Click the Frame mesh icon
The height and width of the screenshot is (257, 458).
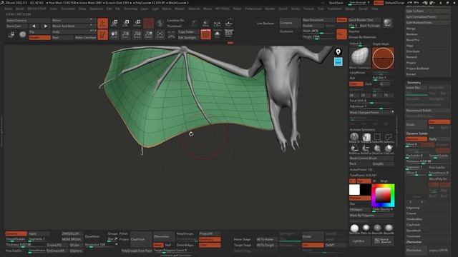[x=160, y=35]
